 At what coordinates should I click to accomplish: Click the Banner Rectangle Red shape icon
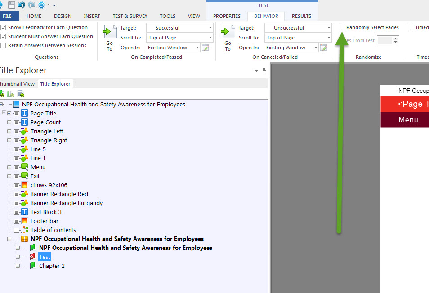tap(25, 194)
